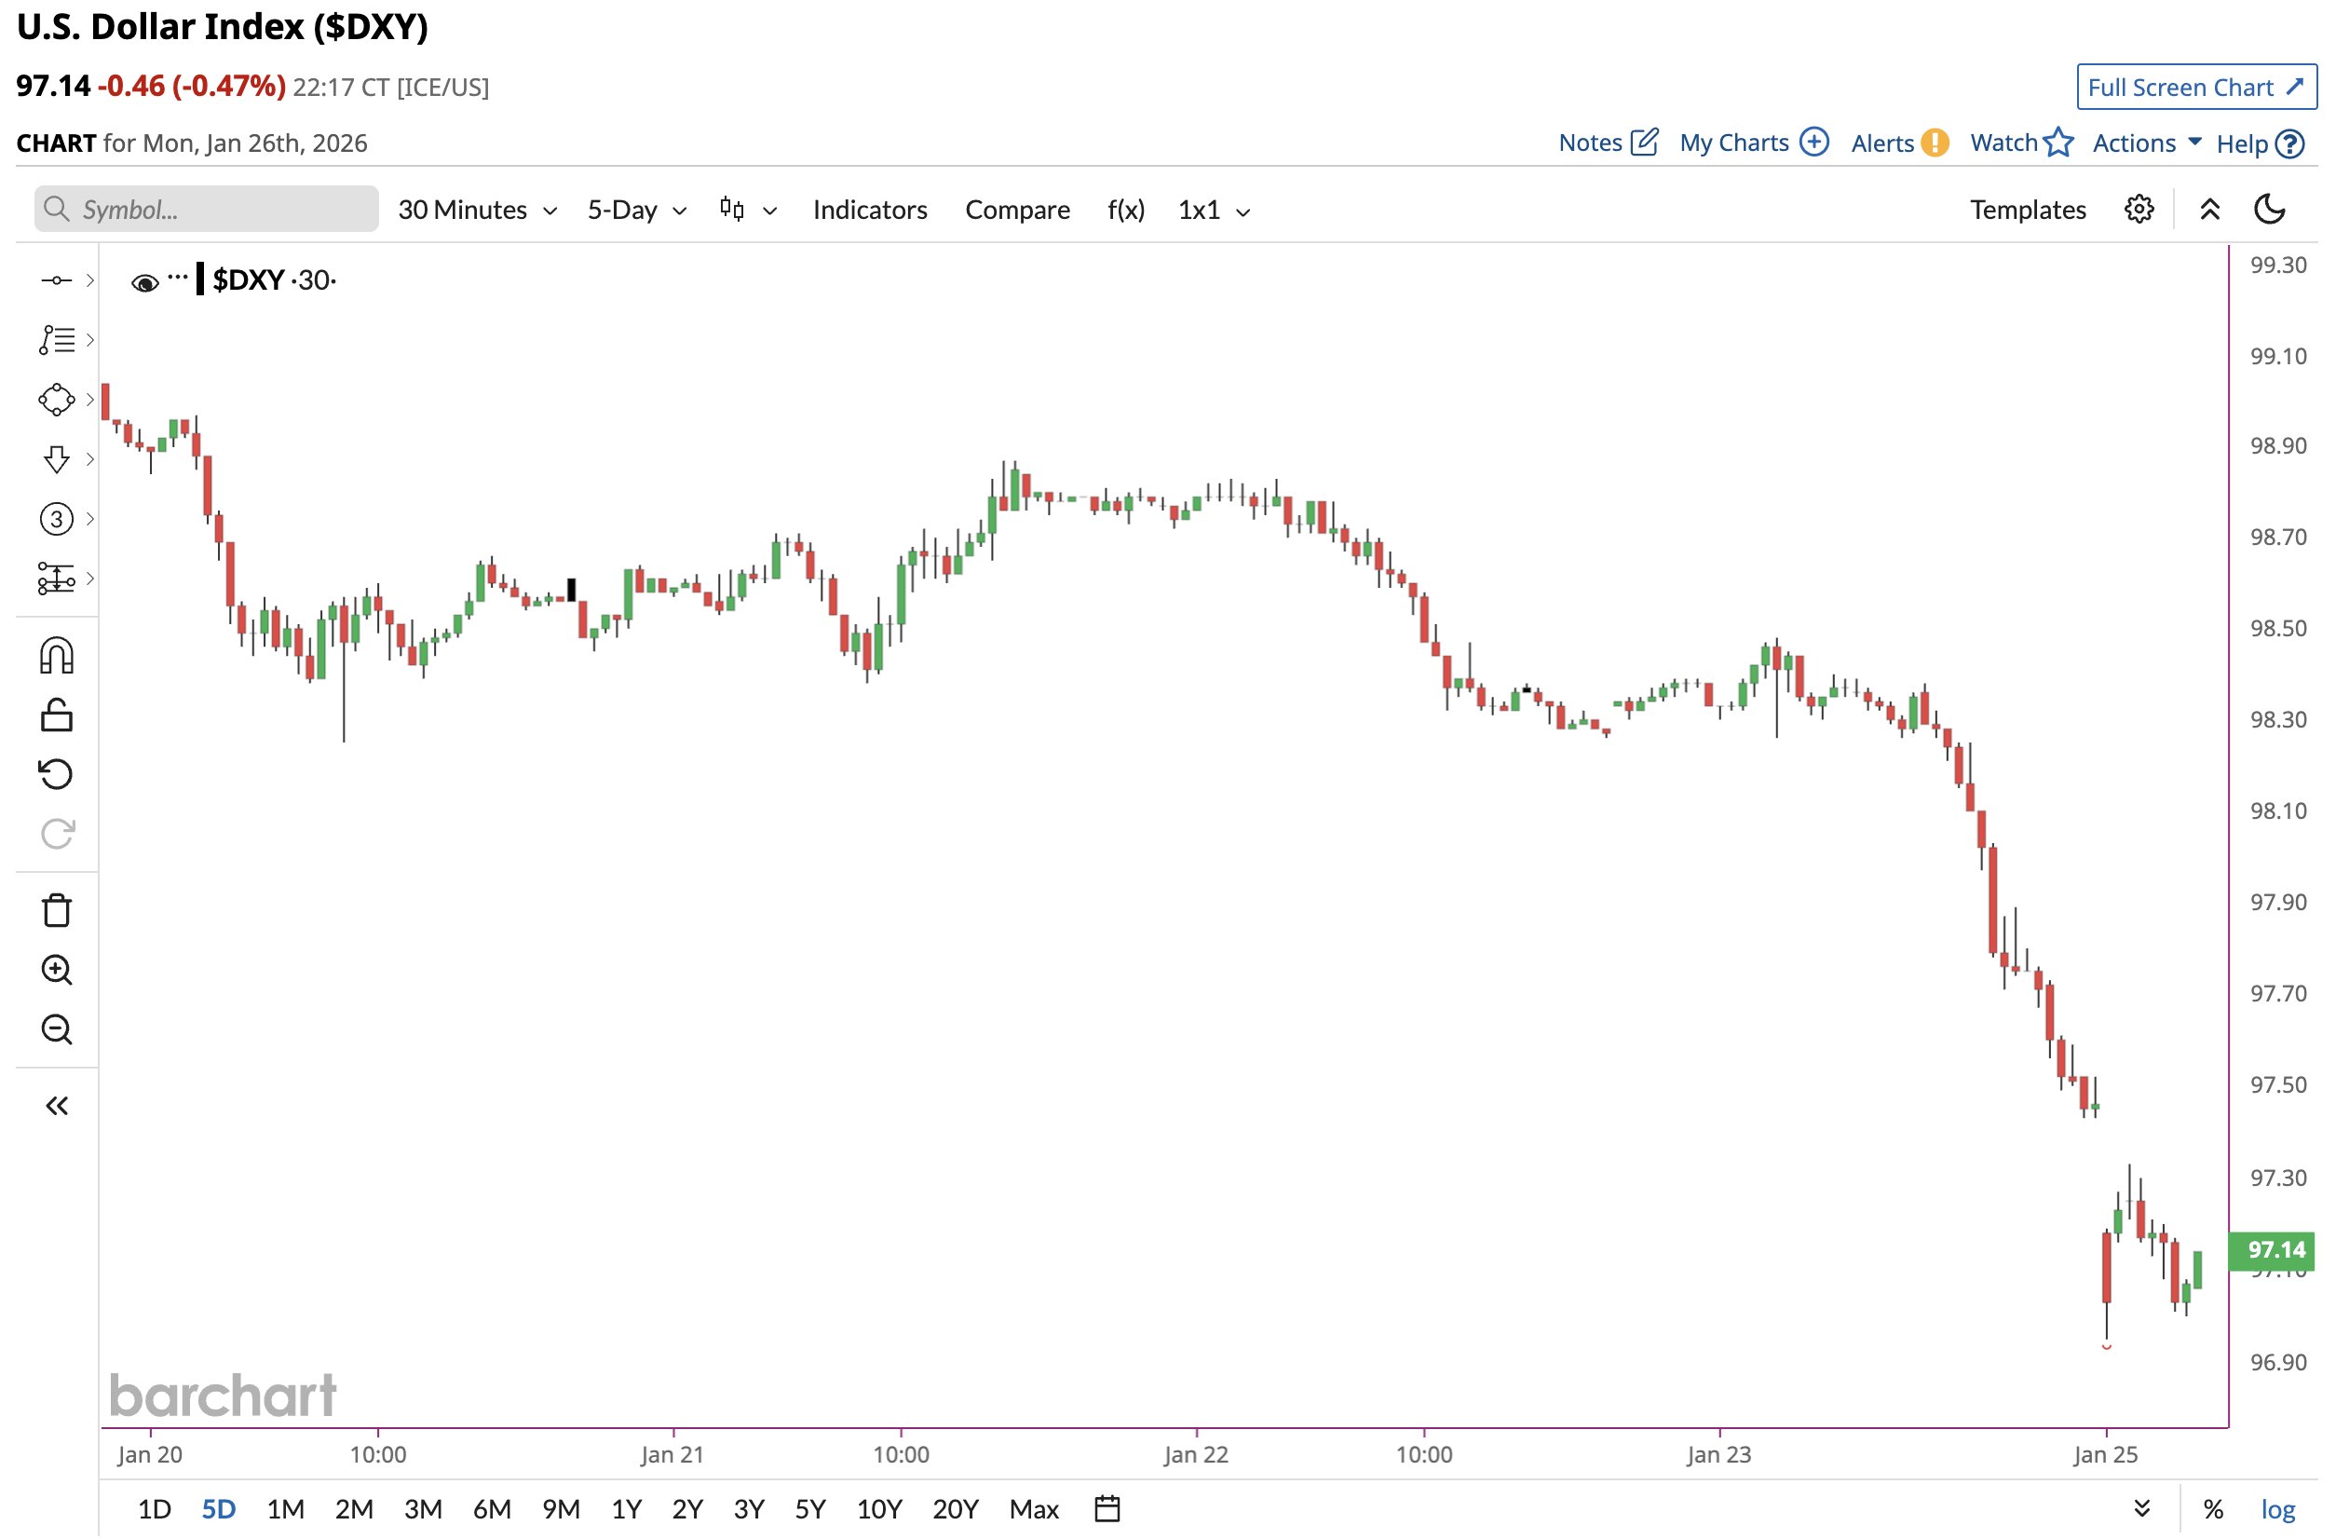The width and height of the screenshot is (2336, 1539).
Task: Collapse the left drawing toolbar
Action: coord(57,1106)
